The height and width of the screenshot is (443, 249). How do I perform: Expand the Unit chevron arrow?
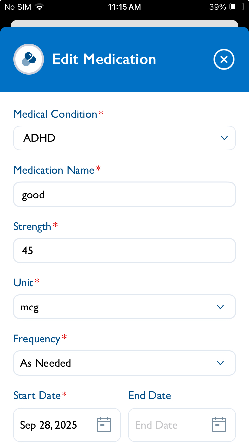point(220,307)
